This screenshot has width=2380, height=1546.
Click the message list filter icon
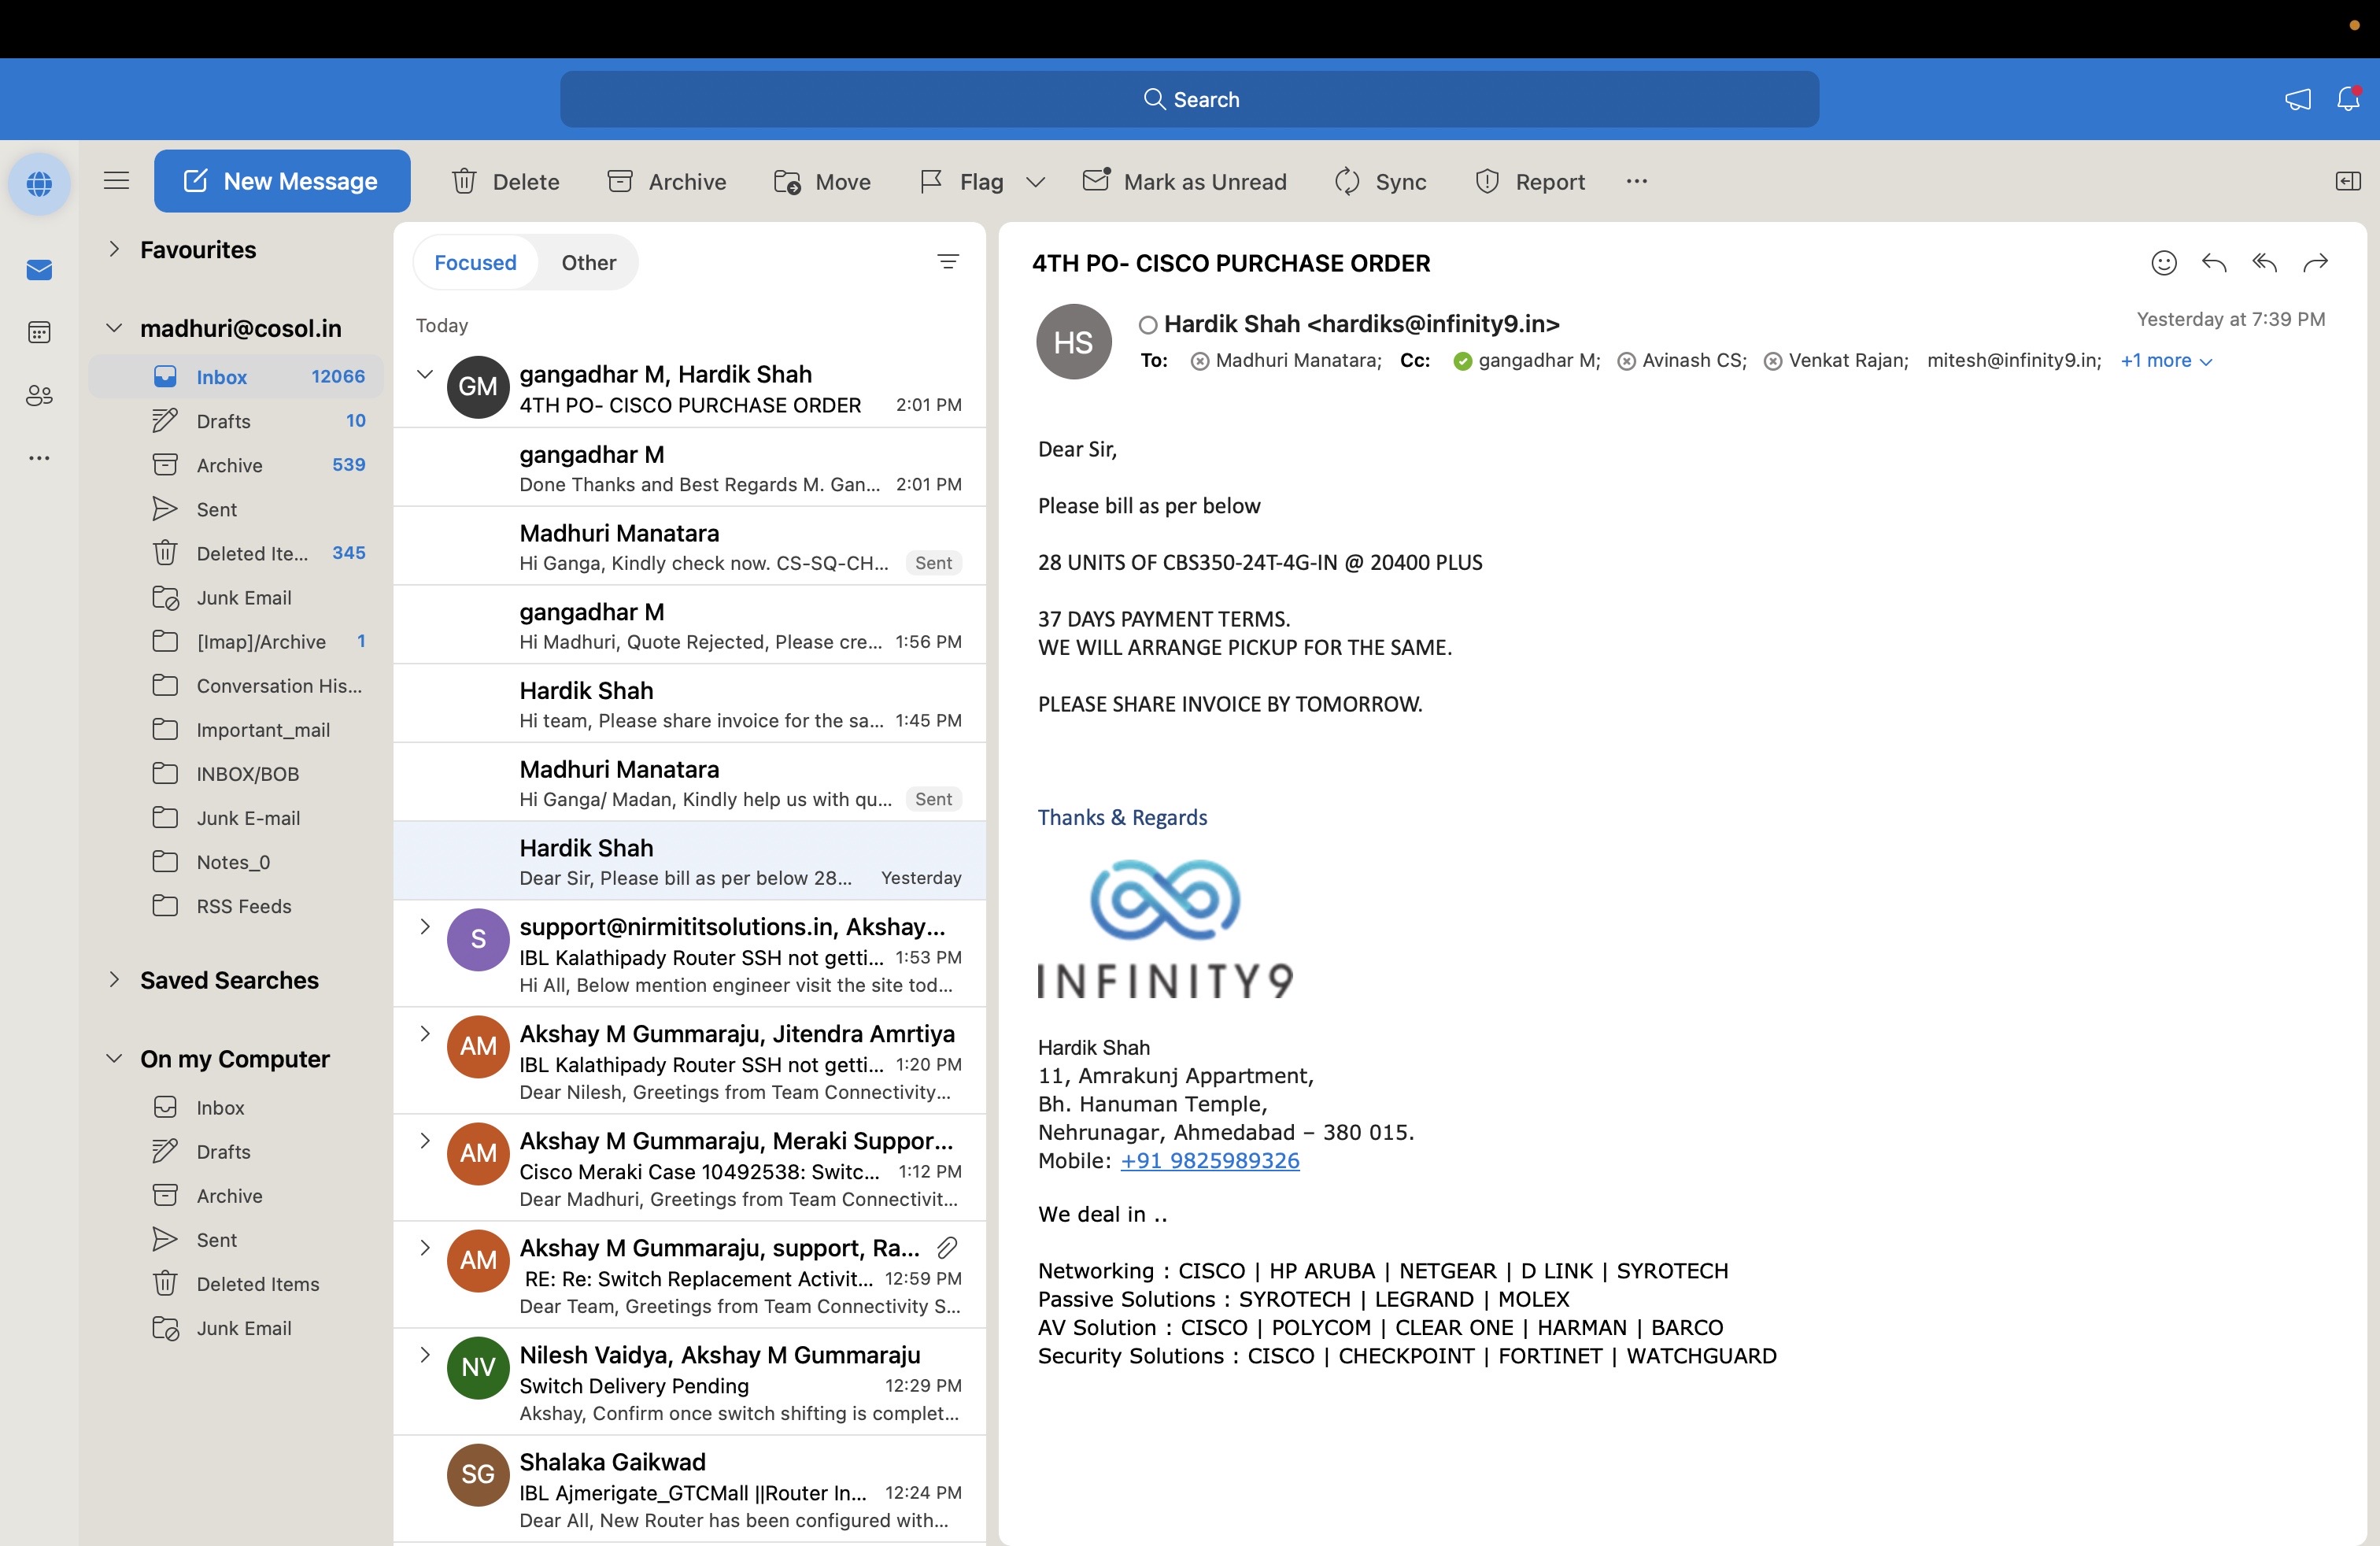(x=947, y=262)
